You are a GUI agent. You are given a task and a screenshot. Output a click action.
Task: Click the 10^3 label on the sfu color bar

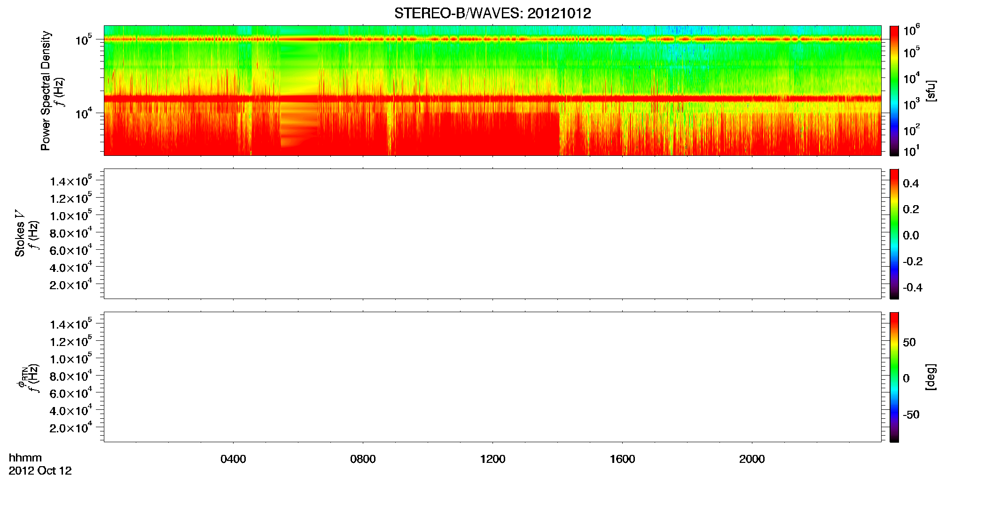tap(912, 104)
